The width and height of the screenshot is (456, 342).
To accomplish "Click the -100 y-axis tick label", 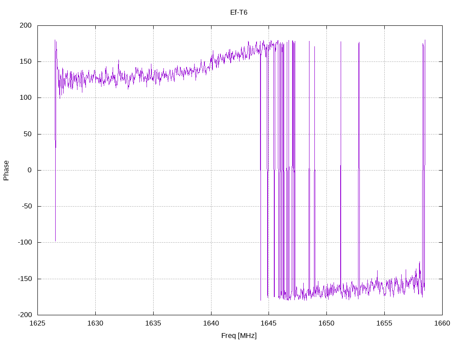I will click(x=25, y=243).
